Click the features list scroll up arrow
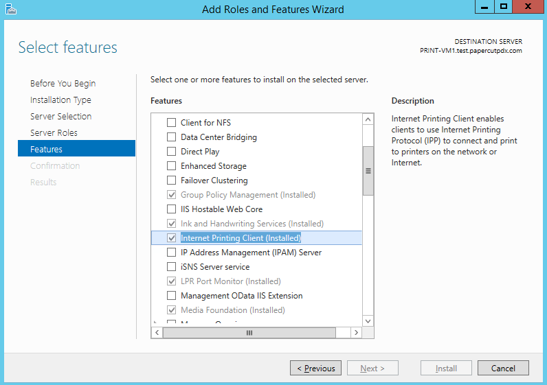 coord(368,119)
